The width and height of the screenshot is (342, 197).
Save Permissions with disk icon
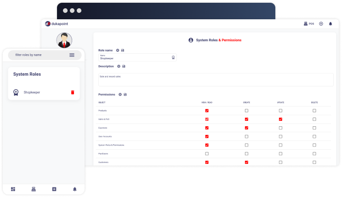pos(125,94)
